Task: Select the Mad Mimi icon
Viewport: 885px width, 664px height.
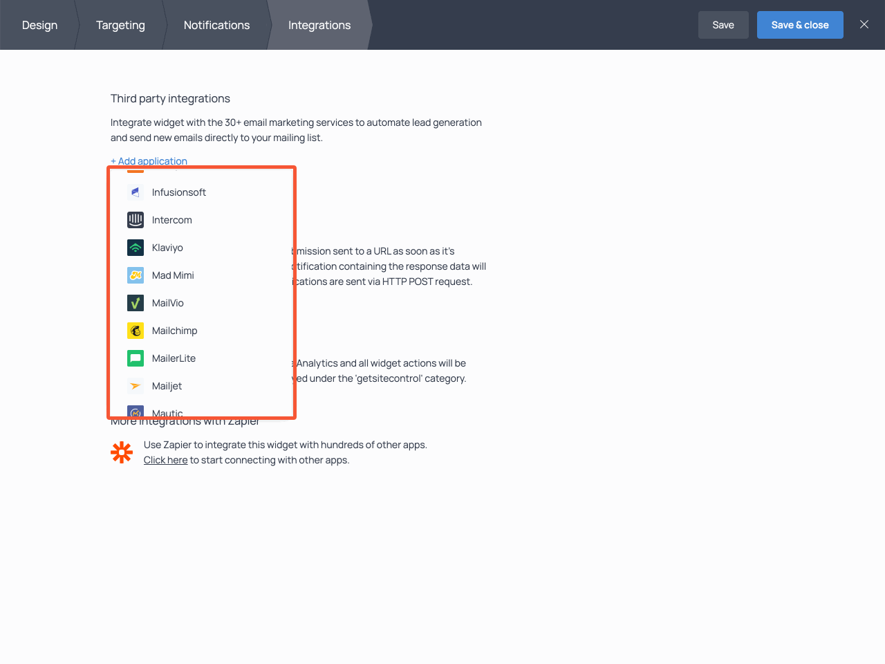Action: pyautogui.click(x=135, y=275)
